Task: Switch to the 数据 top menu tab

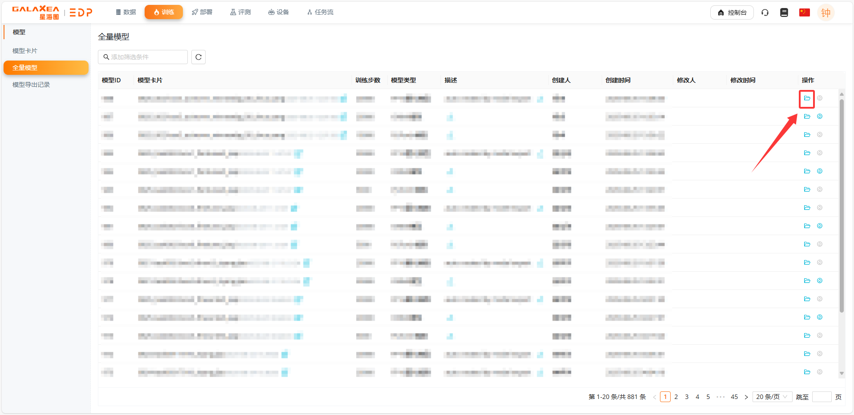Action: point(125,12)
